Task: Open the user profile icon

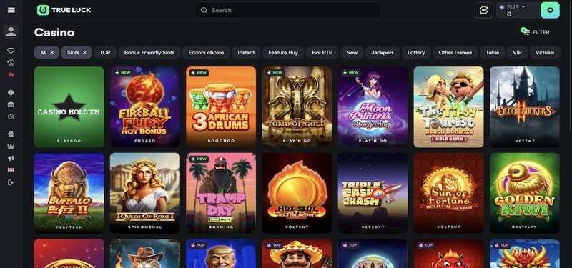Action: [11, 31]
